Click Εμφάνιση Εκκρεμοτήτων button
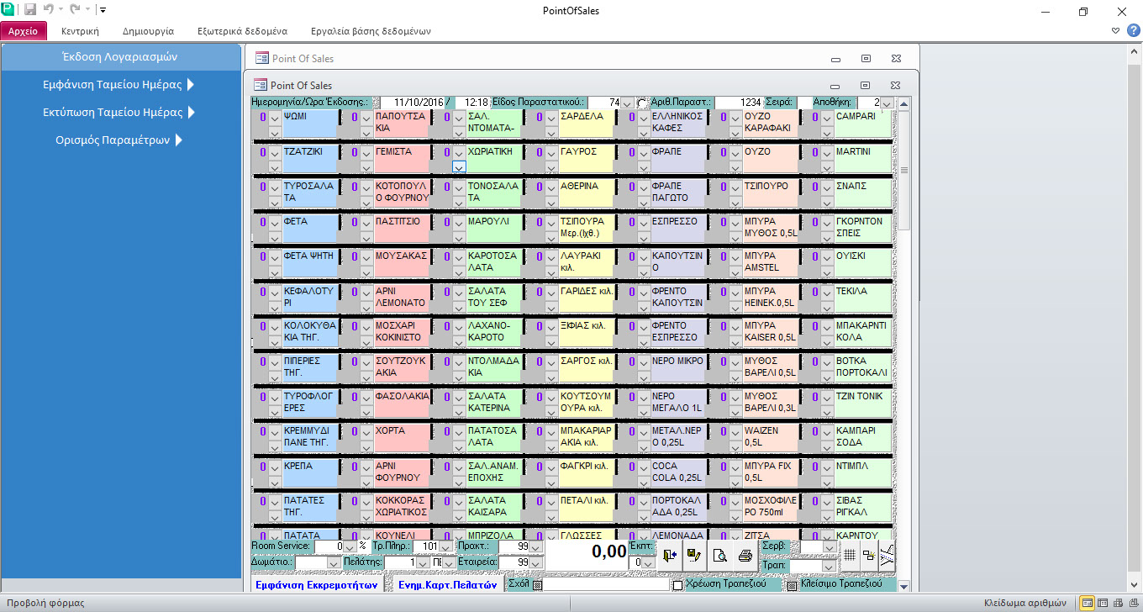This screenshot has width=1143, height=612. [316, 584]
